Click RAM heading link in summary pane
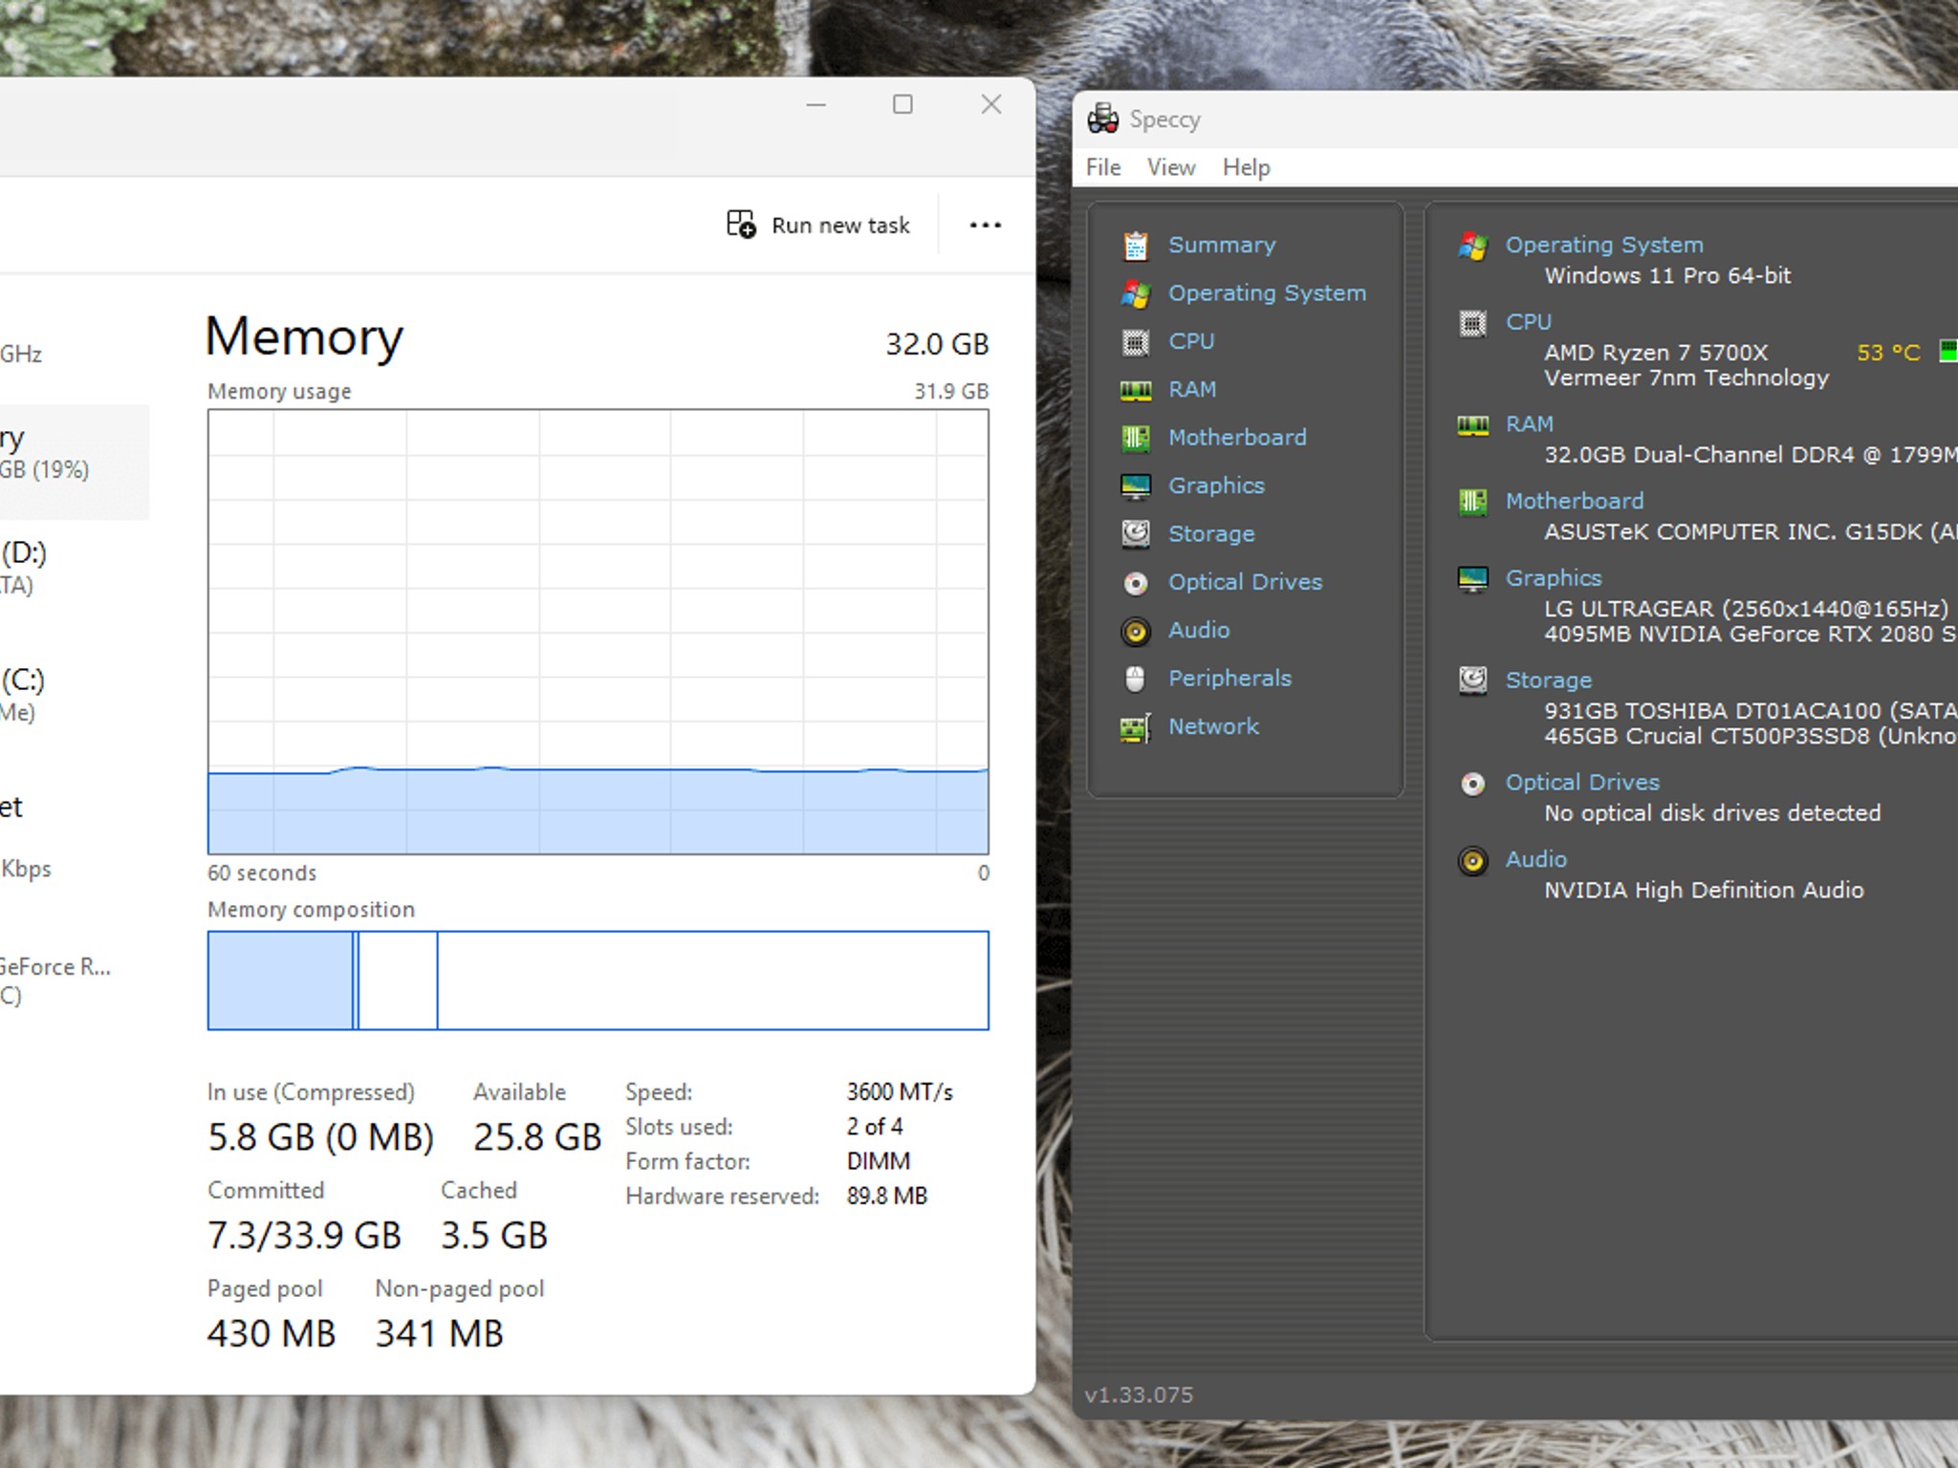 [1530, 423]
